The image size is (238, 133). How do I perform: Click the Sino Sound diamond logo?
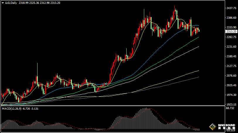(212, 127)
